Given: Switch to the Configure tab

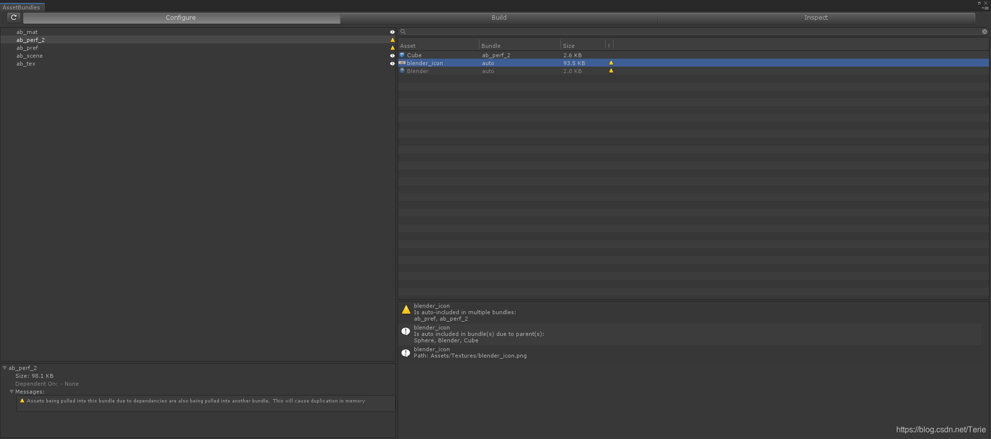Looking at the screenshot, I should click(181, 18).
